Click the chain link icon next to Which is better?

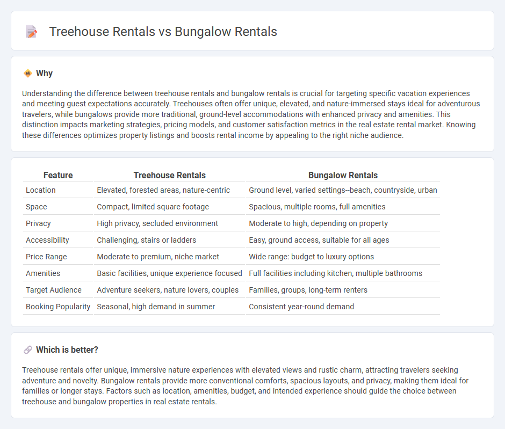pos(28,350)
